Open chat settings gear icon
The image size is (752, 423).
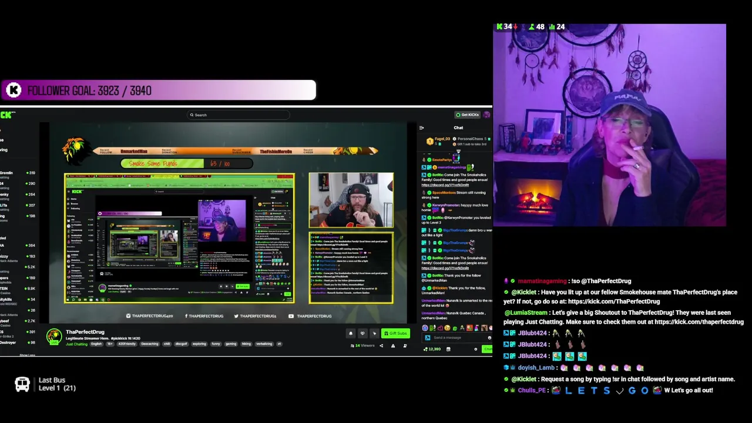click(476, 349)
